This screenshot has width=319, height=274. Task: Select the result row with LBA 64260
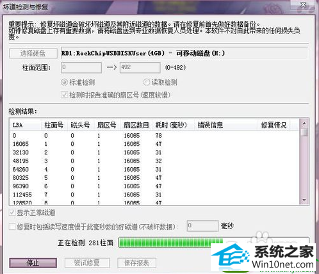(x=154, y=170)
